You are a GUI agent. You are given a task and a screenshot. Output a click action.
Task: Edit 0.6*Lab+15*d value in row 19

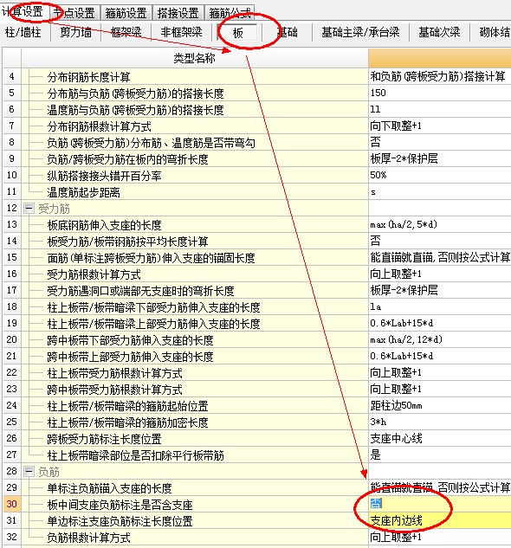440,323
